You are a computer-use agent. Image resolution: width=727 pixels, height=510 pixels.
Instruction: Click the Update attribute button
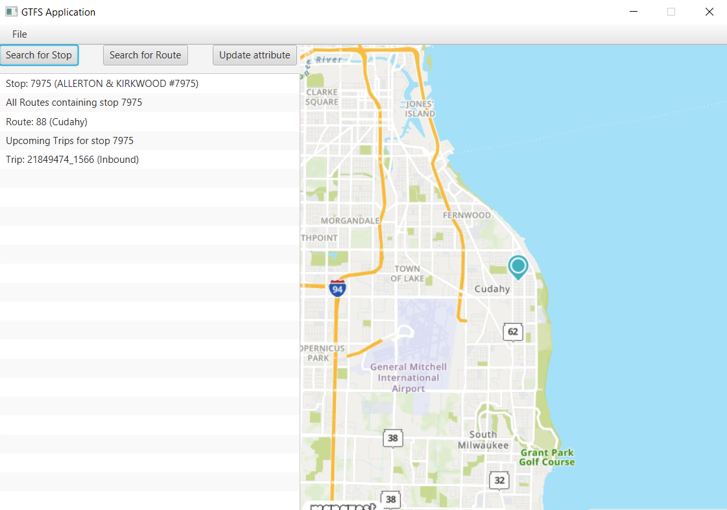click(x=254, y=55)
